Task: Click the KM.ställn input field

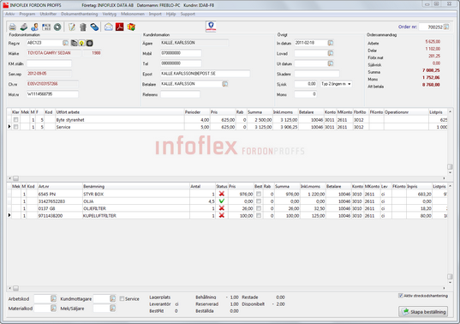Action: (49, 63)
